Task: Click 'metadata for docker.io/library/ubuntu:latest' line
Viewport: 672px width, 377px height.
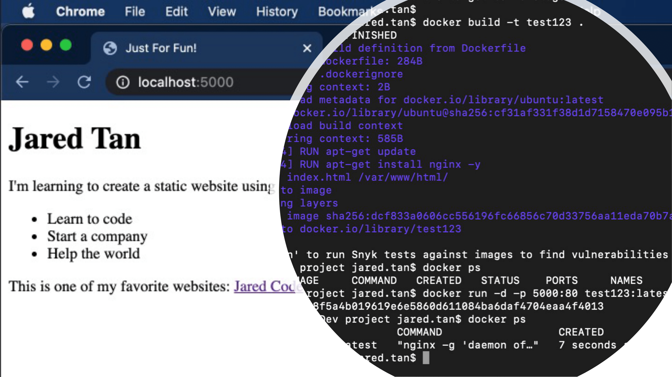Action: 461,100
